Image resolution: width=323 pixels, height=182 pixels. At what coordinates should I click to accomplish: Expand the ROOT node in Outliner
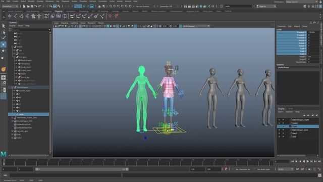pyautogui.click(x=12, y=47)
